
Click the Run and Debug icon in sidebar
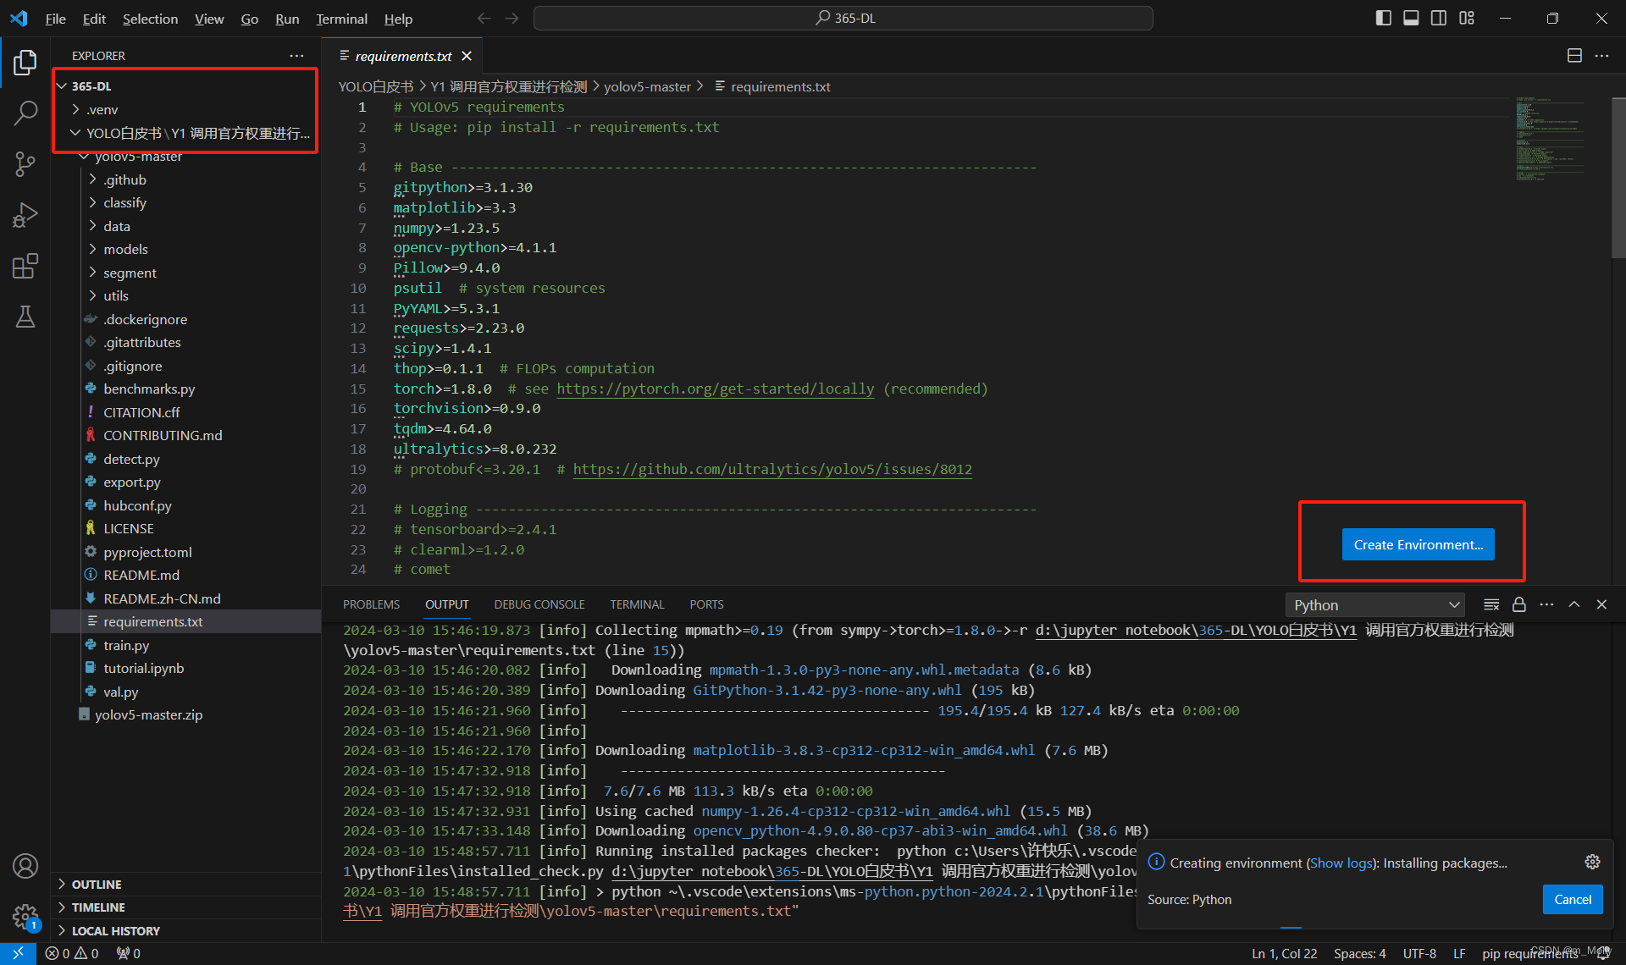(x=25, y=212)
